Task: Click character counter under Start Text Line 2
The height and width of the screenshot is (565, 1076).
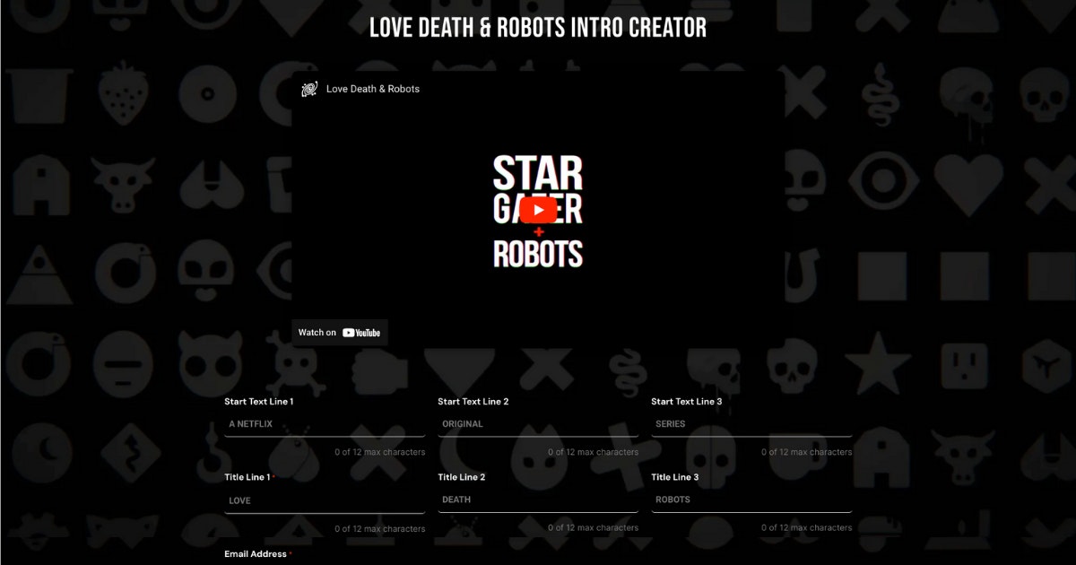Action: (x=594, y=452)
